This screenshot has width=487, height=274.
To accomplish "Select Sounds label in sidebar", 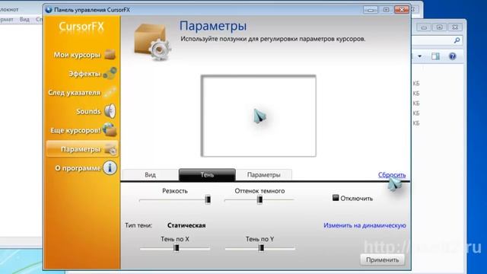I will tap(88, 111).
